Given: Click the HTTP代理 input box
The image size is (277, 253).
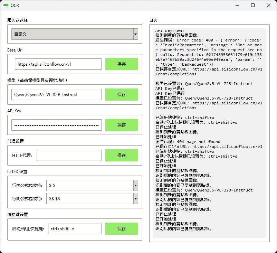Looking at the screenshot, I should pyautogui.click(x=69, y=156).
